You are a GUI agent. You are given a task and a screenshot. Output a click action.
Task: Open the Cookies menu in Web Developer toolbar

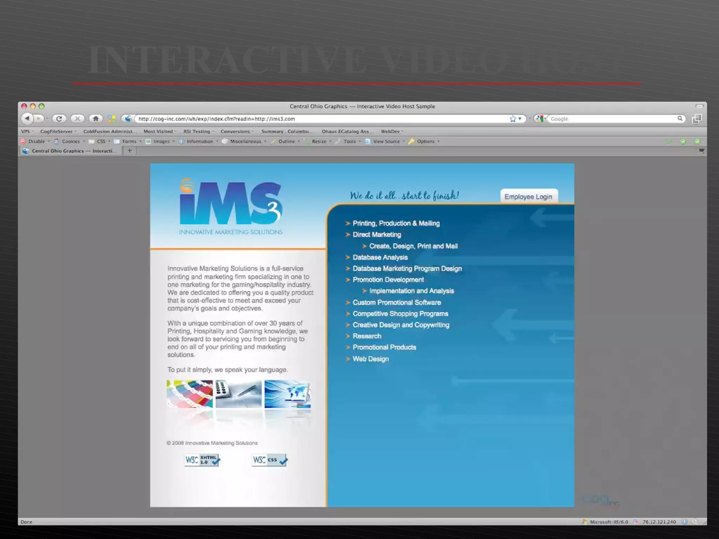(70, 141)
